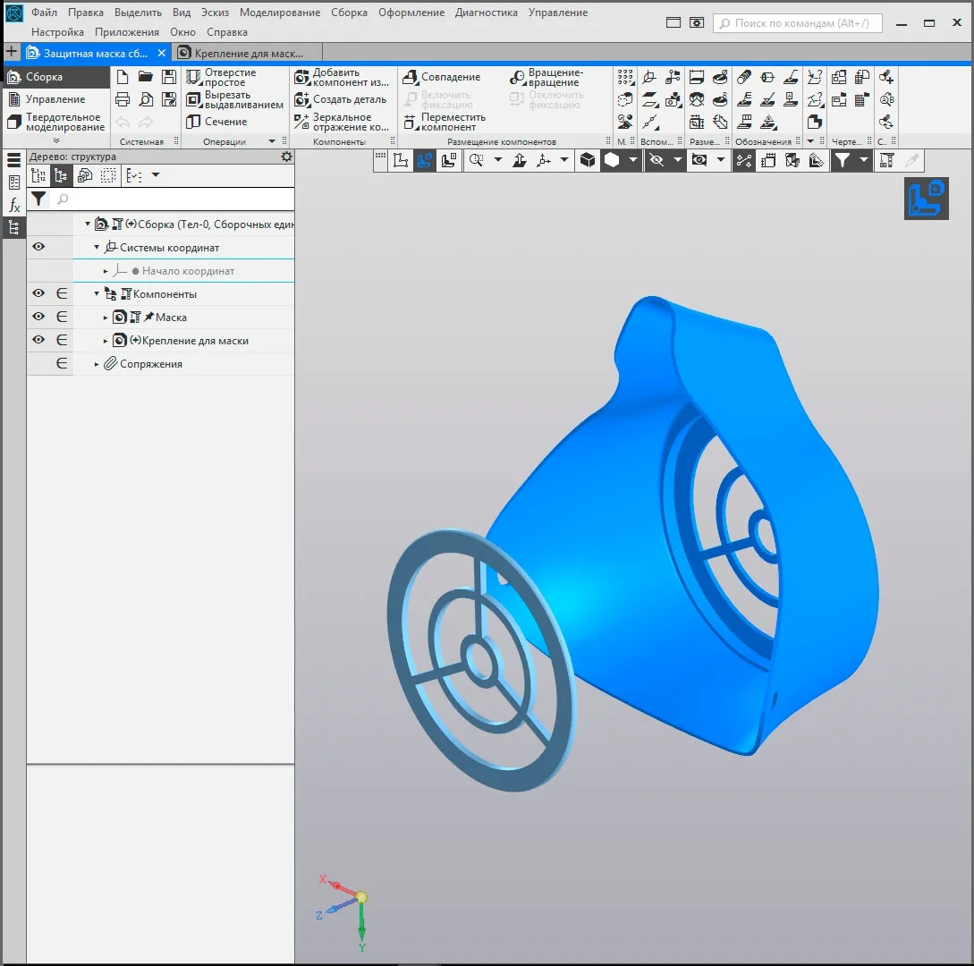
Task: Open the Моделирование menu
Action: pos(279,13)
